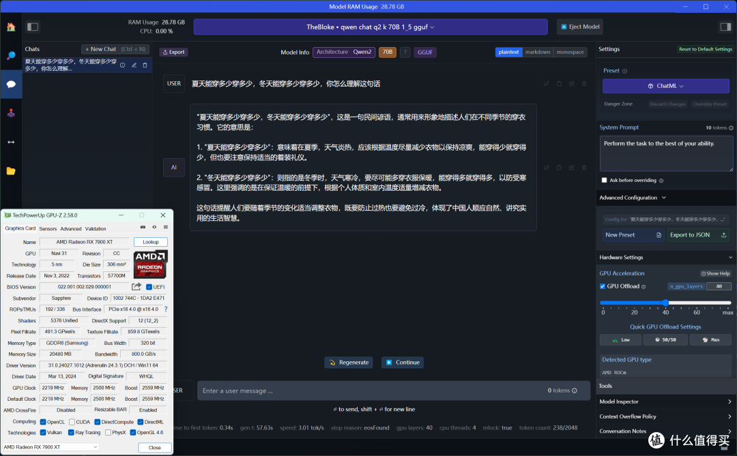Show chat info icon in Chats list
The image size is (737, 456).
coord(123,65)
